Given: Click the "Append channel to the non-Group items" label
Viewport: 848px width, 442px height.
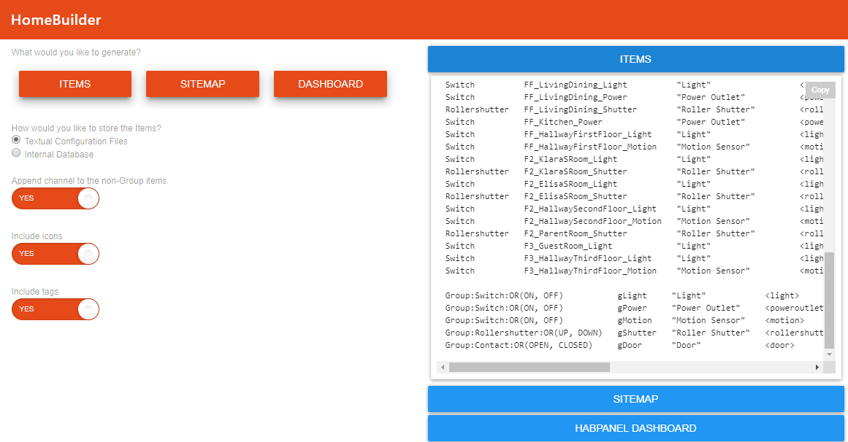Looking at the screenshot, I should pyautogui.click(x=89, y=181).
